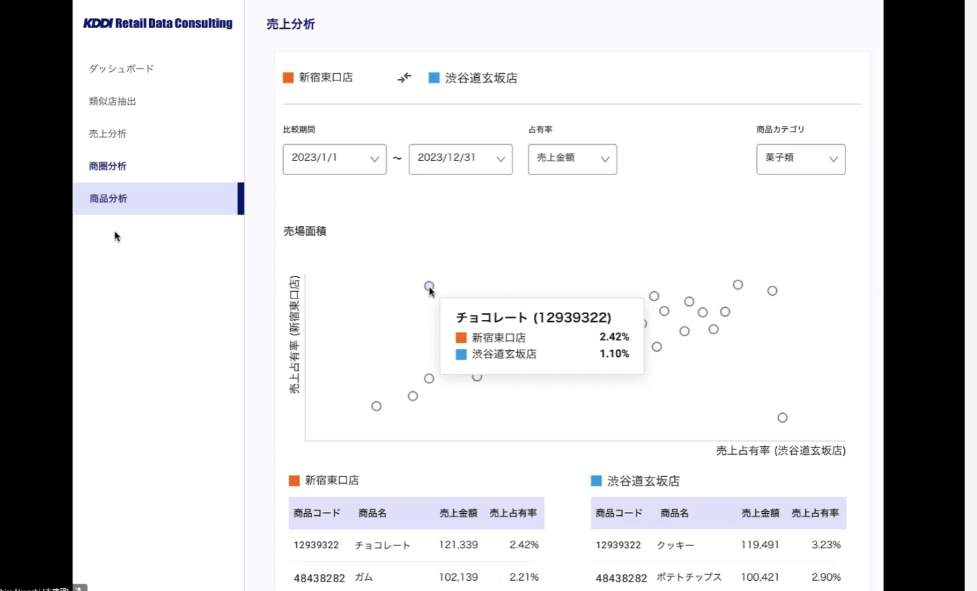Screen dimensions: 977x591
Task: Open the end date 2023/12/31 dropdown
Action: (461, 159)
